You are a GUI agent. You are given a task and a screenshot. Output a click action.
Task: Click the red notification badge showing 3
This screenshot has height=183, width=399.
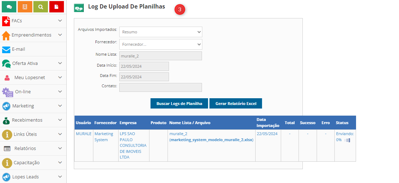tap(180, 10)
